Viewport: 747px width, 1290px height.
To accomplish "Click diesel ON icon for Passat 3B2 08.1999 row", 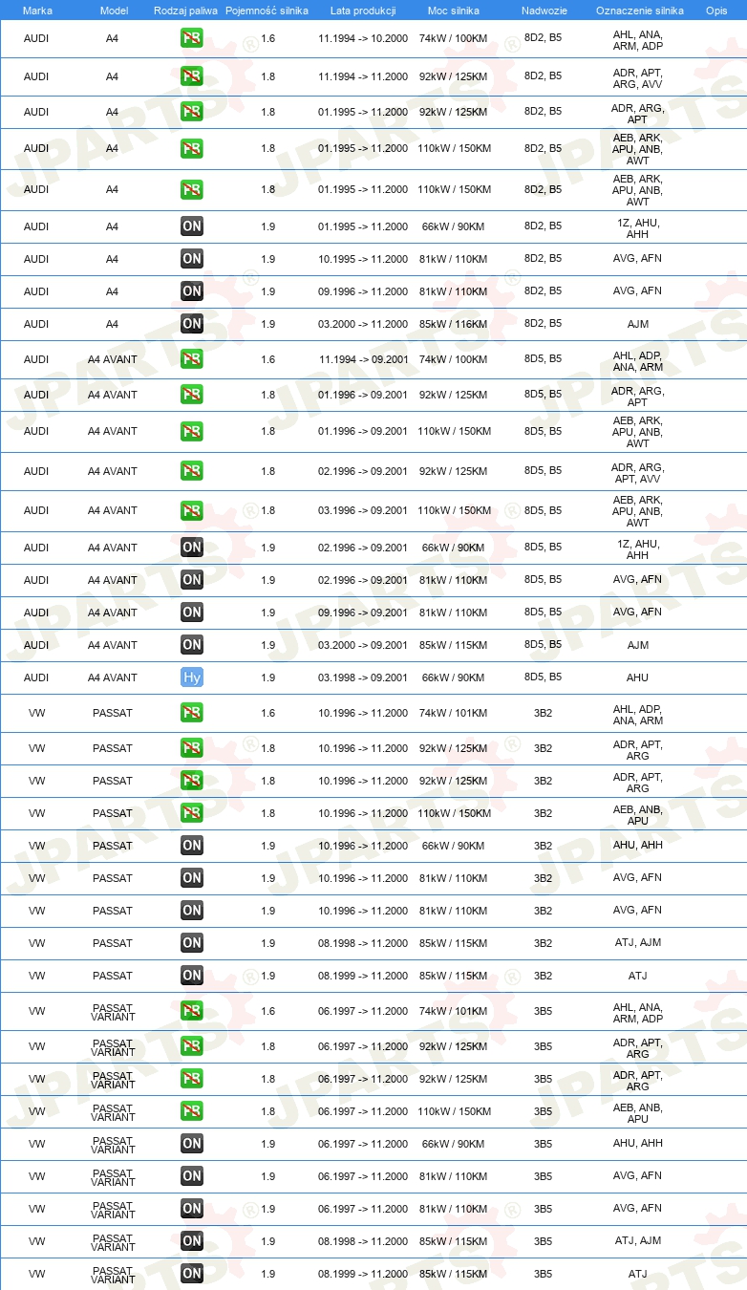I will [x=192, y=976].
